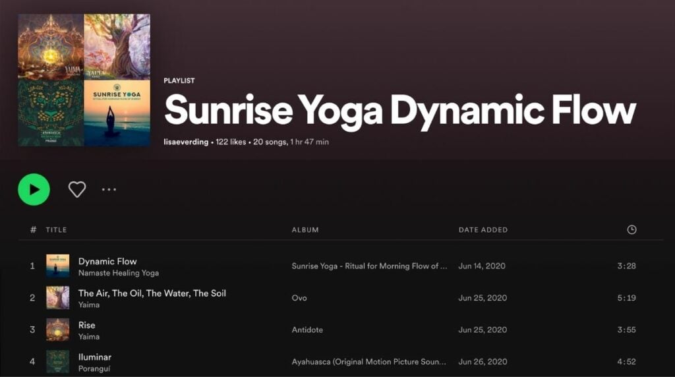
Task: Click the # column header
Action: pos(33,230)
